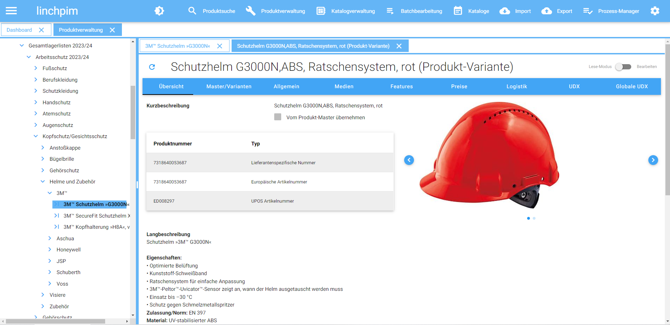The height and width of the screenshot is (325, 670).
Task: Click the theme brightness icon in header
Action: pyautogui.click(x=159, y=11)
